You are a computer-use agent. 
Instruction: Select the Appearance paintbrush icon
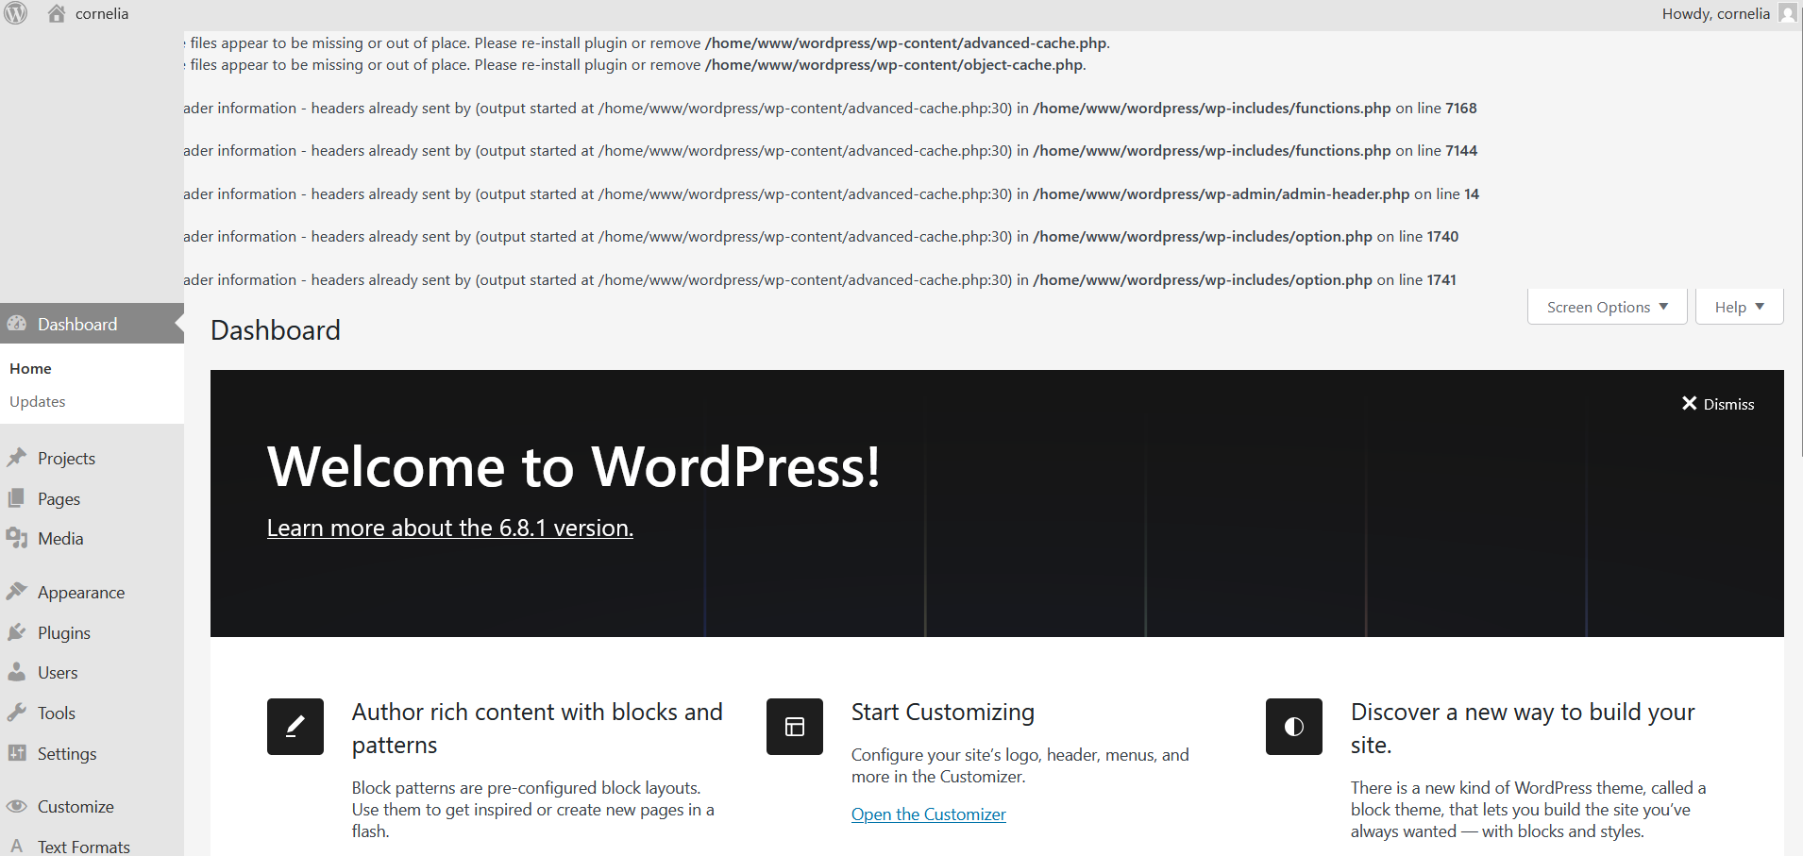pos(18,591)
